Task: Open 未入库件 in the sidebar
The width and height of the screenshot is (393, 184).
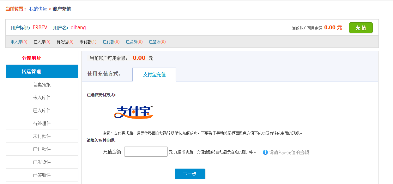Action: (42, 98)
